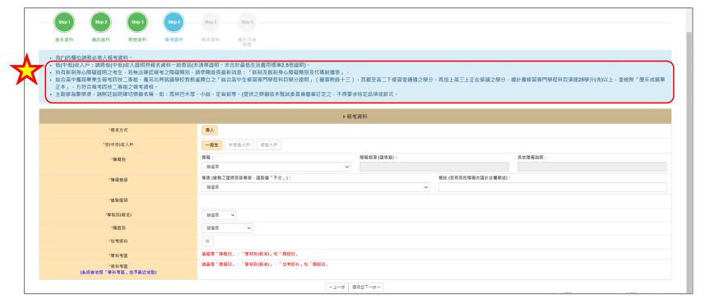Viewport: 705px width, 303px height.
Task: Click the greyed 障礙細項 field
Action: click(x=434, y=167)
